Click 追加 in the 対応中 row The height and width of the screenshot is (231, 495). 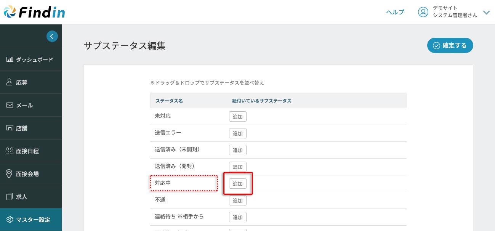pos(237,184)
